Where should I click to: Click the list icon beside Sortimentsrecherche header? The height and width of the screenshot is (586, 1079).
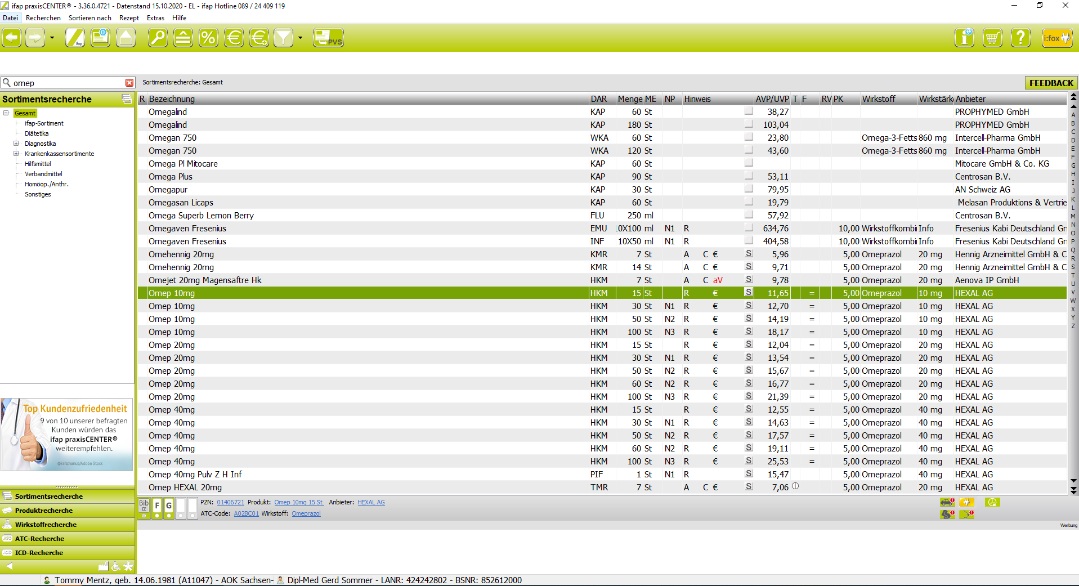[x=127, y=99]
